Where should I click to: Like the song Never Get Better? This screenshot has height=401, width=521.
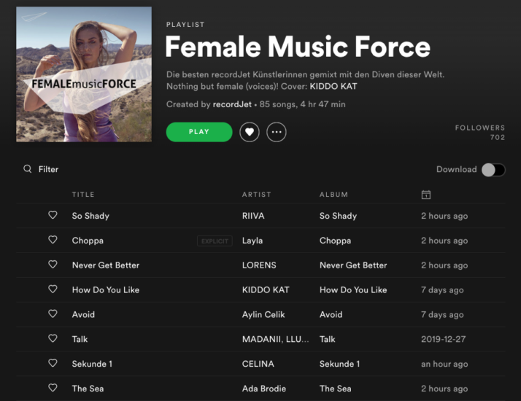(x=53, y=265)
